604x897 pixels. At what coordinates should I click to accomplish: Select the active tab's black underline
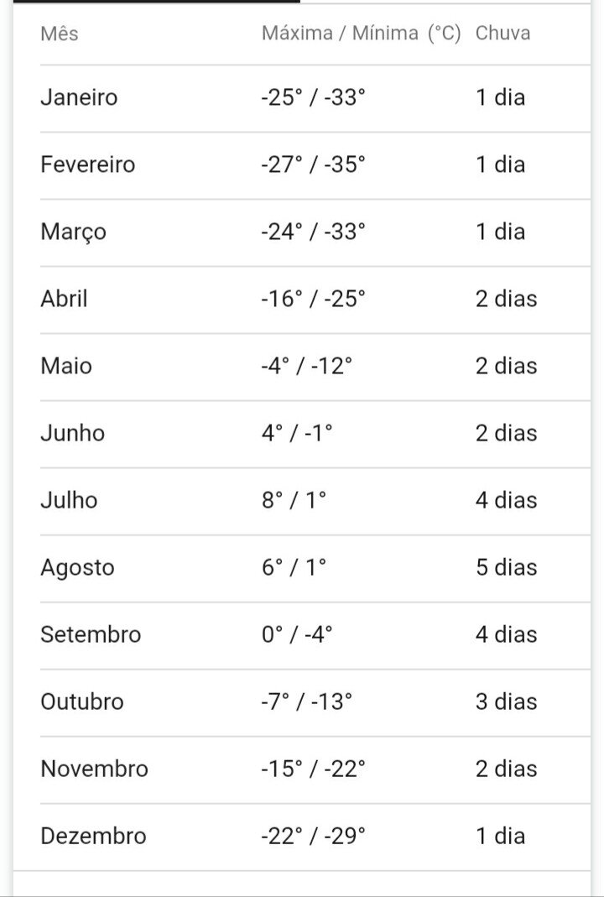[157, 2]
